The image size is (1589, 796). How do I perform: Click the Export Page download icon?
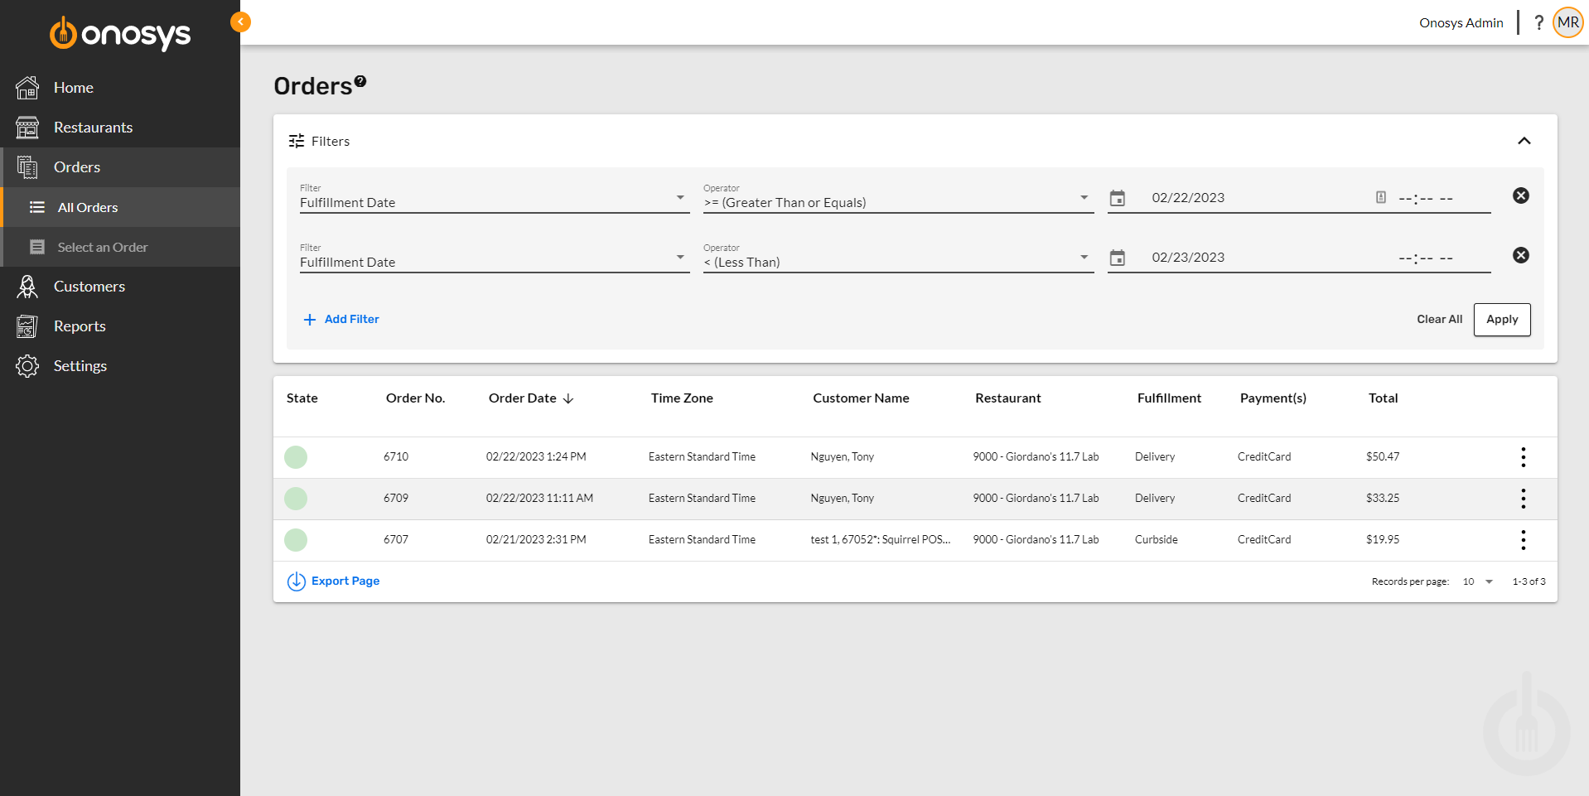[297, 581]
